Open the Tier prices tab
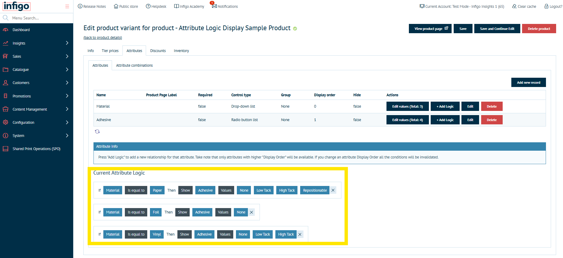563x258 pixels. 110,51
